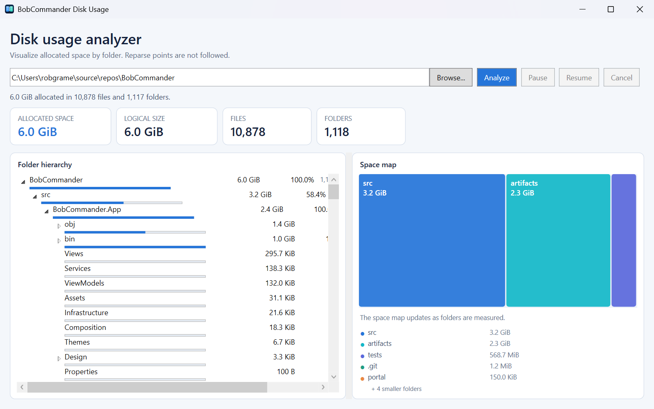Click the 150.0 KiB value for portal

click(x=503, y=377)
